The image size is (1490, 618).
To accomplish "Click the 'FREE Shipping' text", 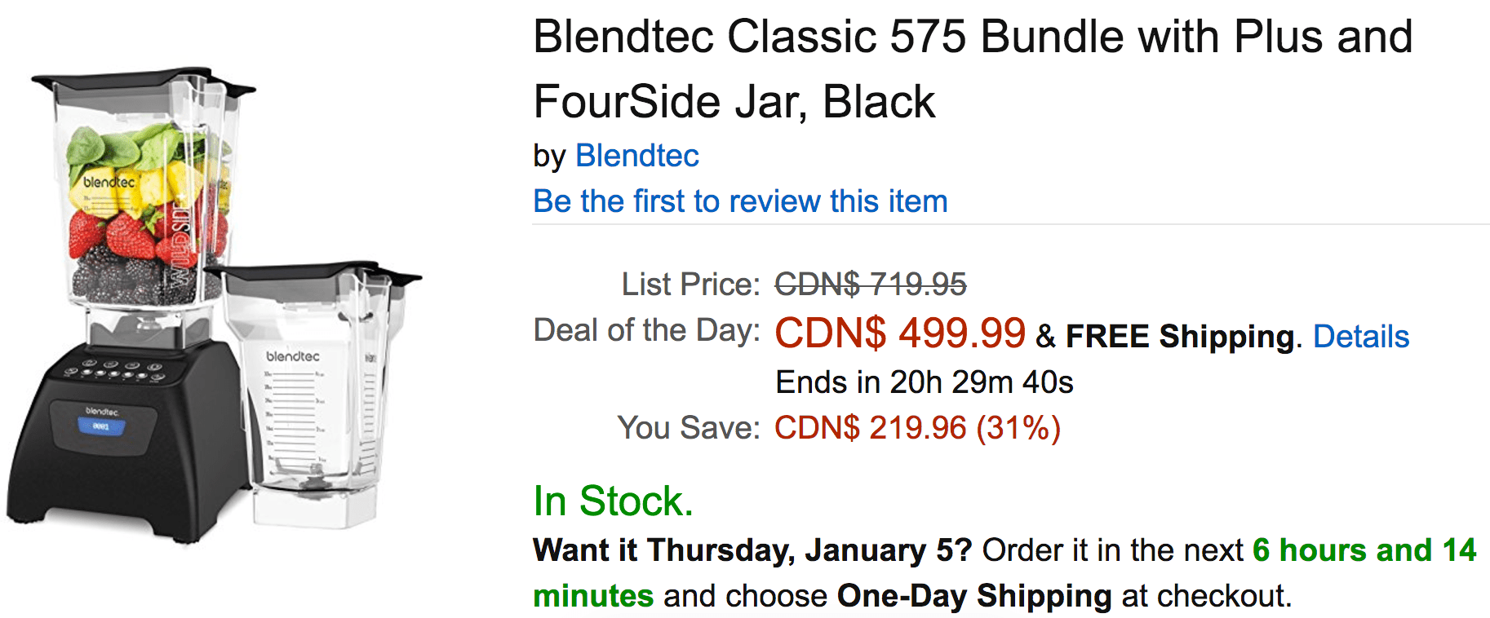I will click(1180, 336).
